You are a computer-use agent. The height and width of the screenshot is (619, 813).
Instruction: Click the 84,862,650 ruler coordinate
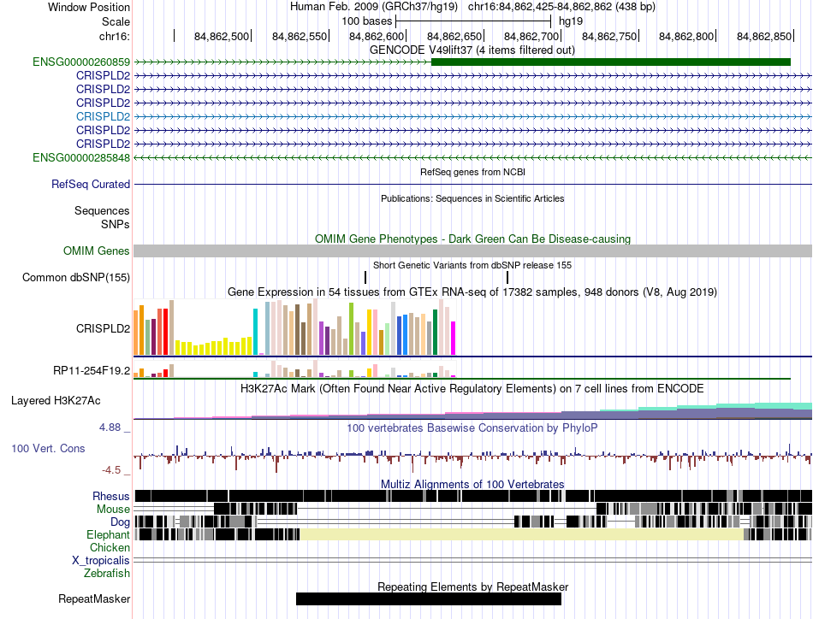(454, 36)
